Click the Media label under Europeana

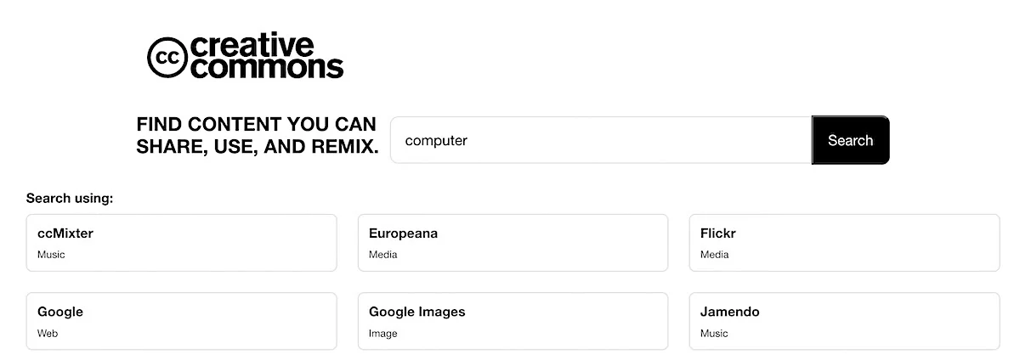[x=382, y=255]
